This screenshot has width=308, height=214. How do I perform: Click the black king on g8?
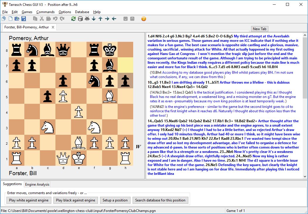click(x=110, y=49)
